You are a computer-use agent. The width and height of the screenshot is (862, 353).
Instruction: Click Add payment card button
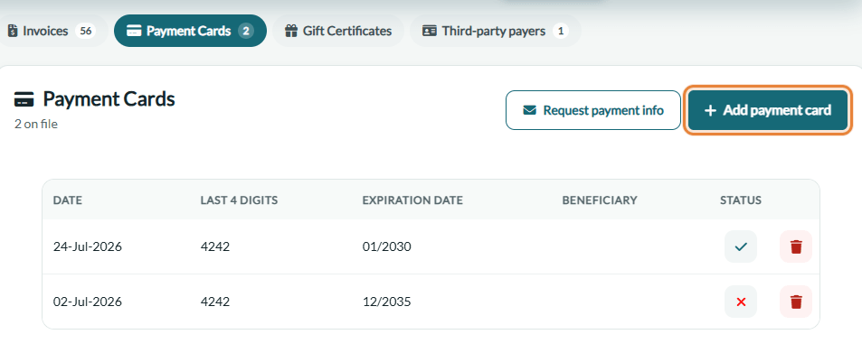coord(768,110)
